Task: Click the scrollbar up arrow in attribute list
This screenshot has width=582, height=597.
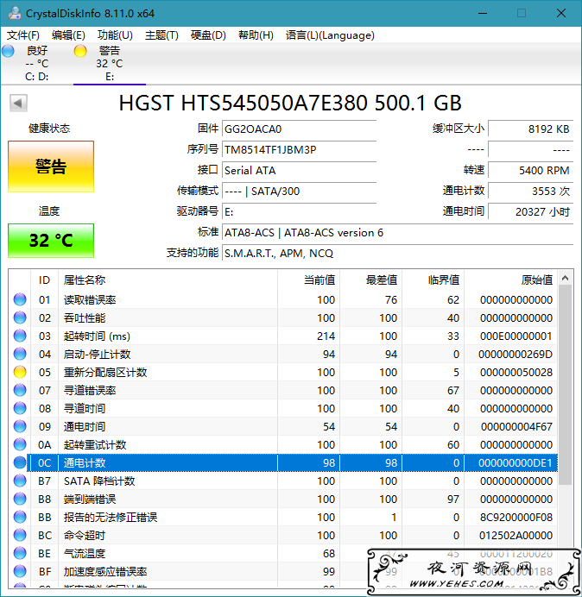Action: point(566,279)
